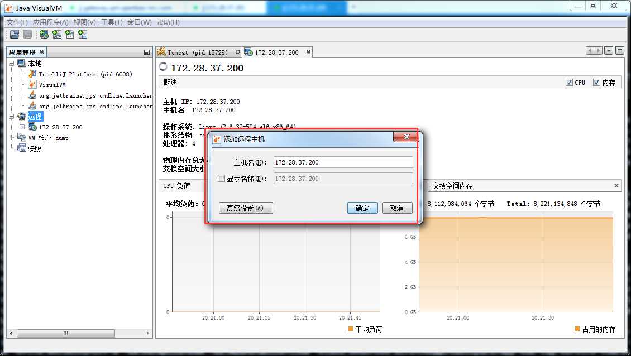
Task: Click the Add JMX Connection toolbar icon
Action: (x=57, y=35)
